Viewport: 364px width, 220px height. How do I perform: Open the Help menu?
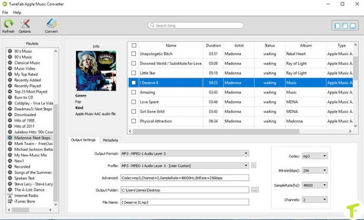click(17, 13)
